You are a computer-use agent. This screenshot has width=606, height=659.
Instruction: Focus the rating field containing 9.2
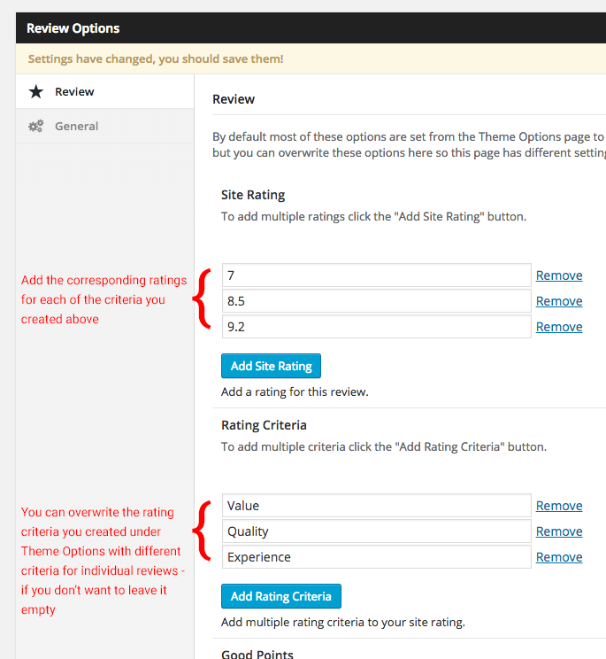coord(377,327)
